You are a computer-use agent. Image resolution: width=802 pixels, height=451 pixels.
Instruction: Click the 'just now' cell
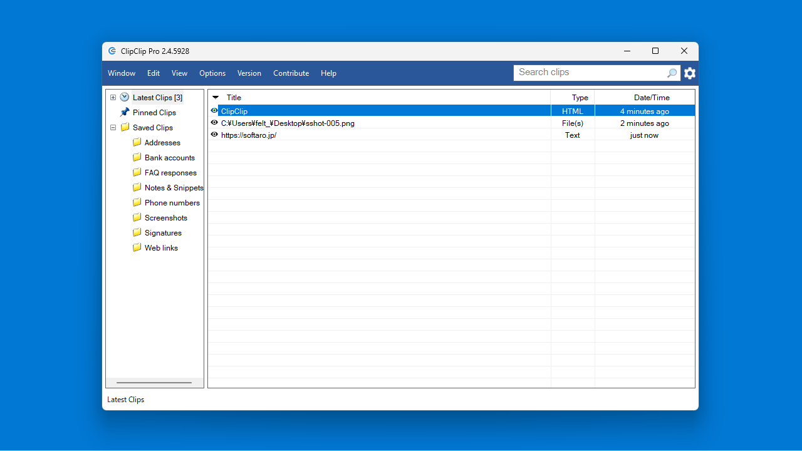coord(645,135)
